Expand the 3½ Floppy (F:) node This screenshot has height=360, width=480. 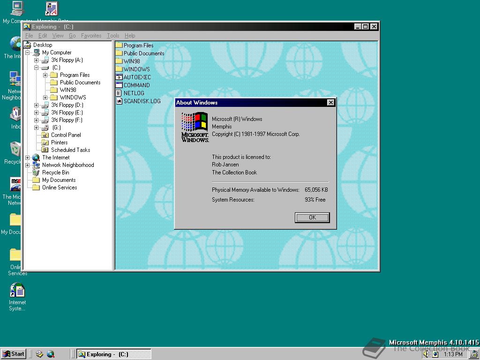coord(37,120)
